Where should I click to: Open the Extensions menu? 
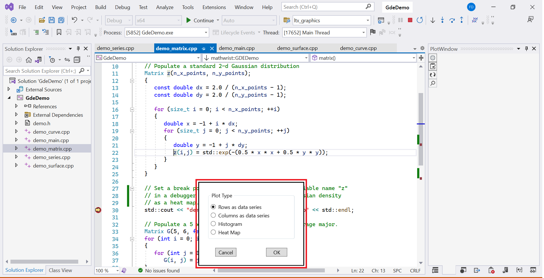coord(214,7)
